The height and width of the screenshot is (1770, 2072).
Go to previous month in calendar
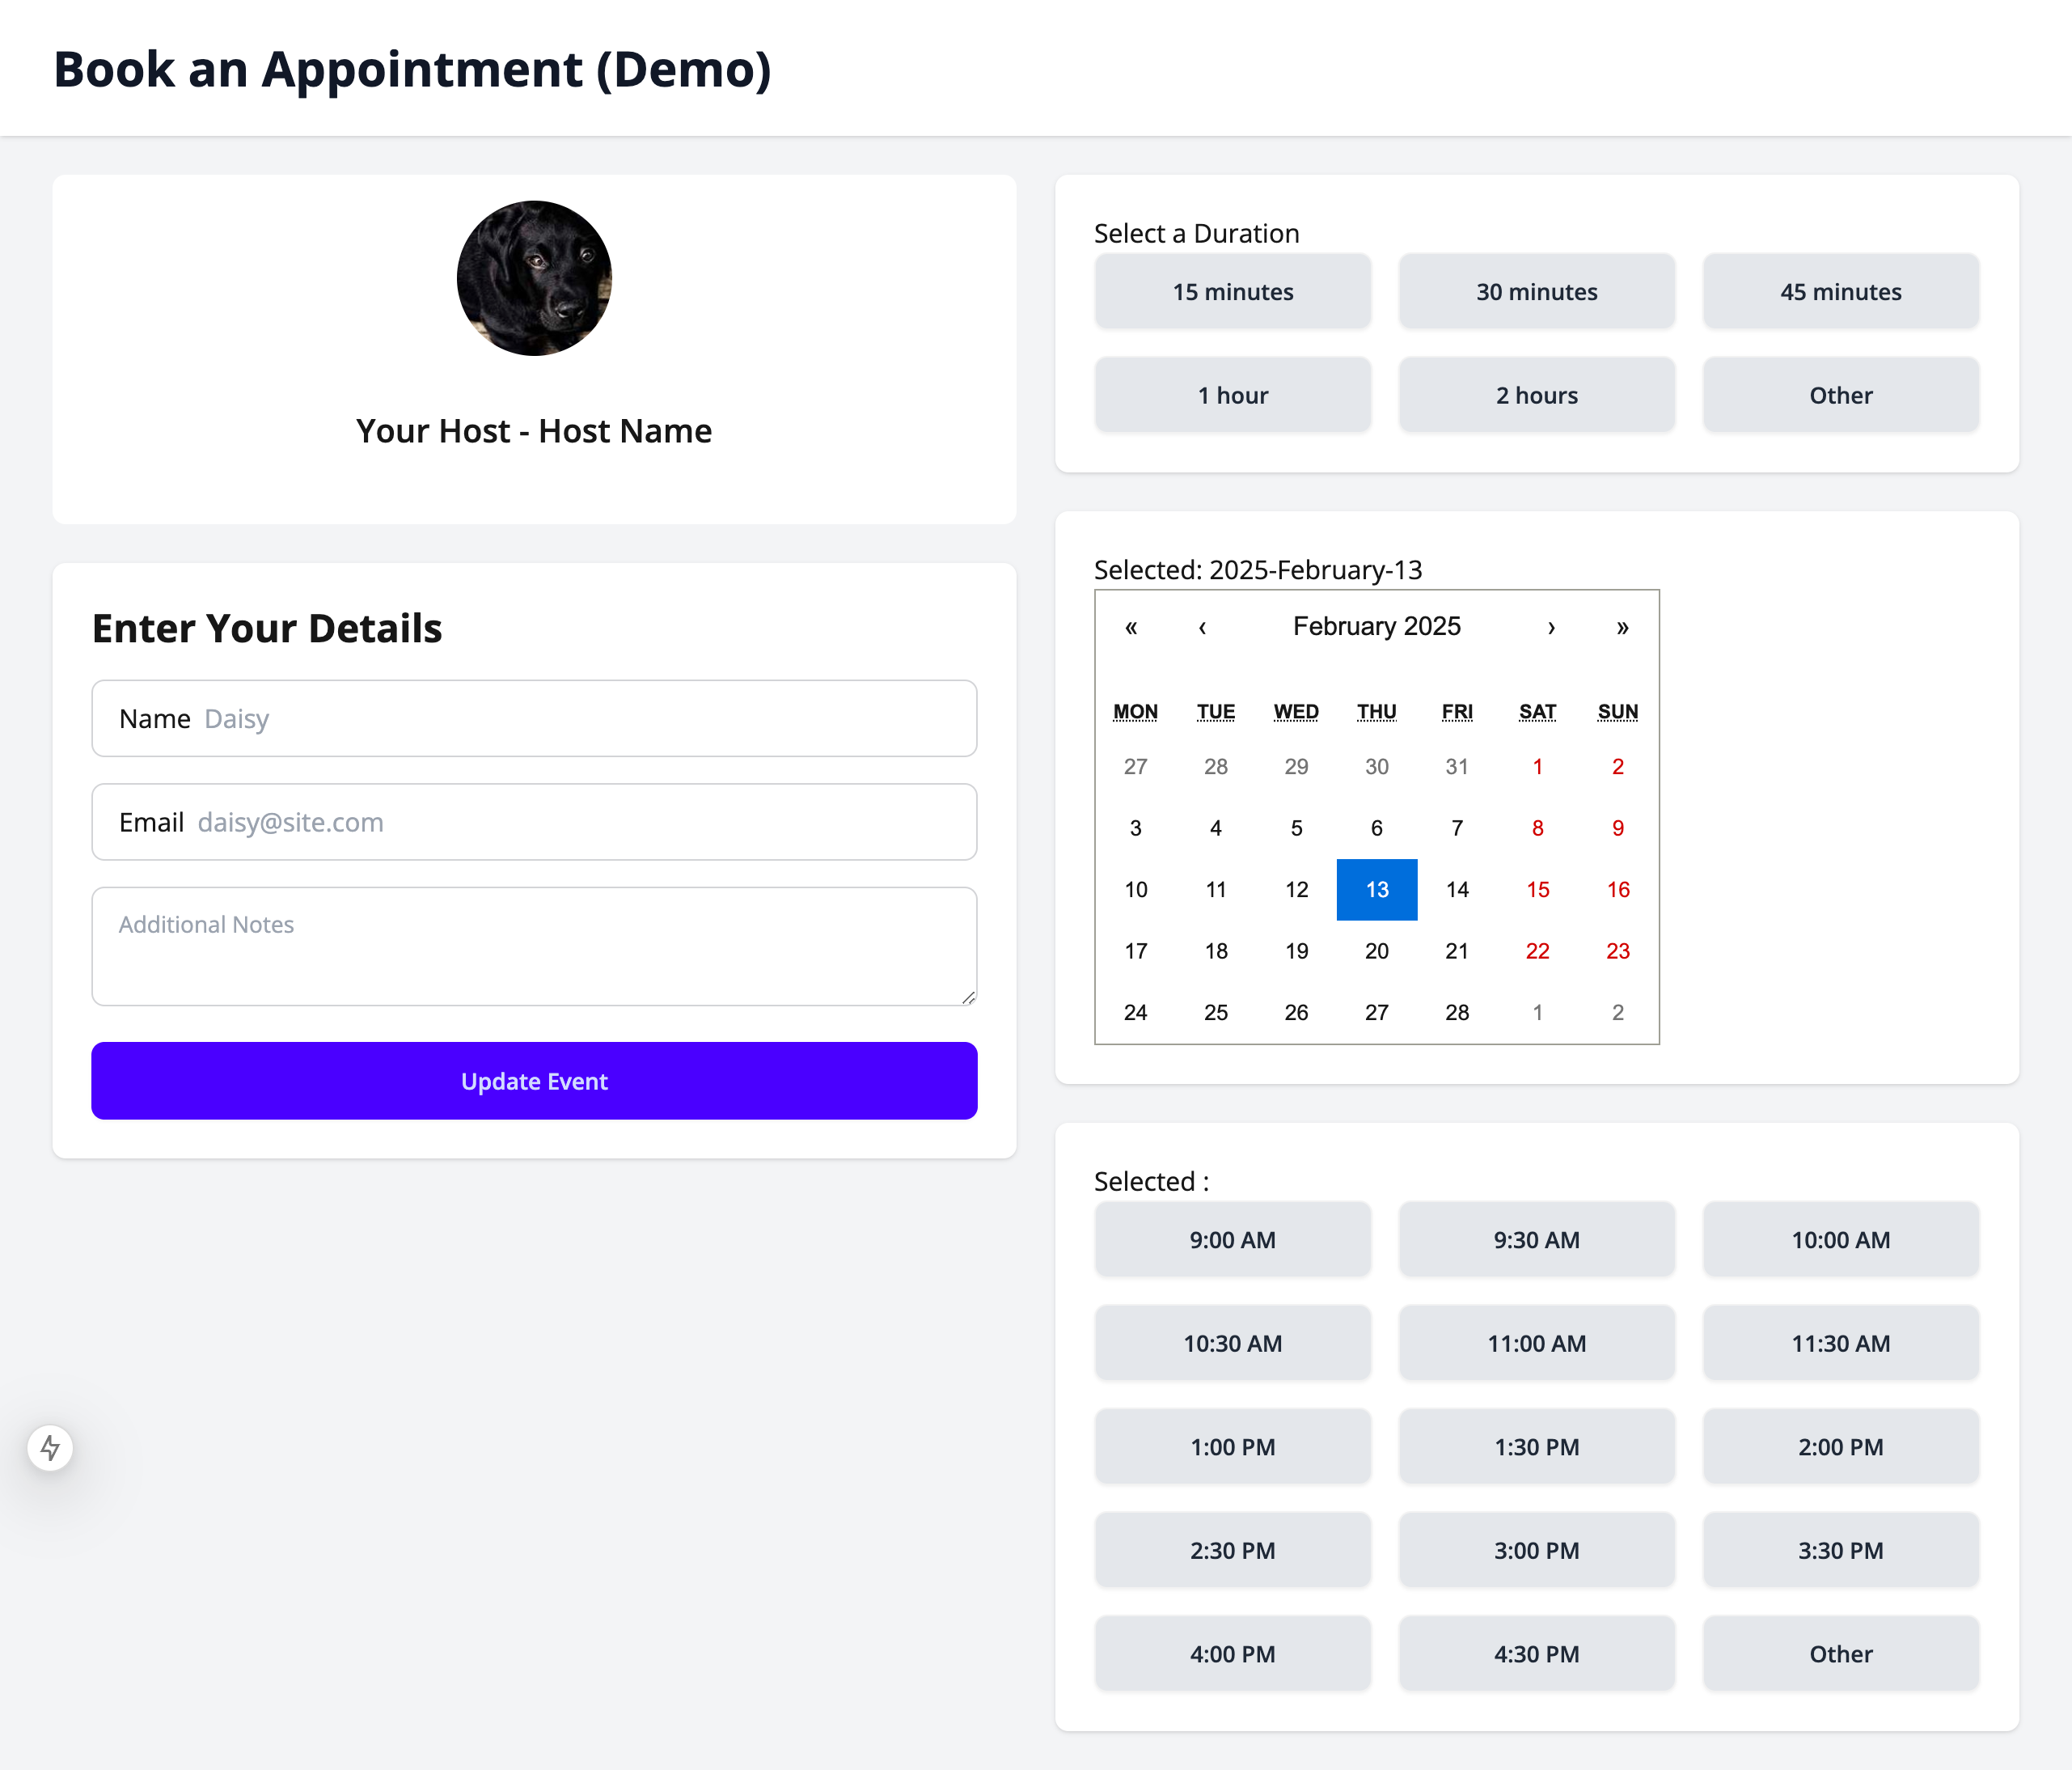point(1202,627)
